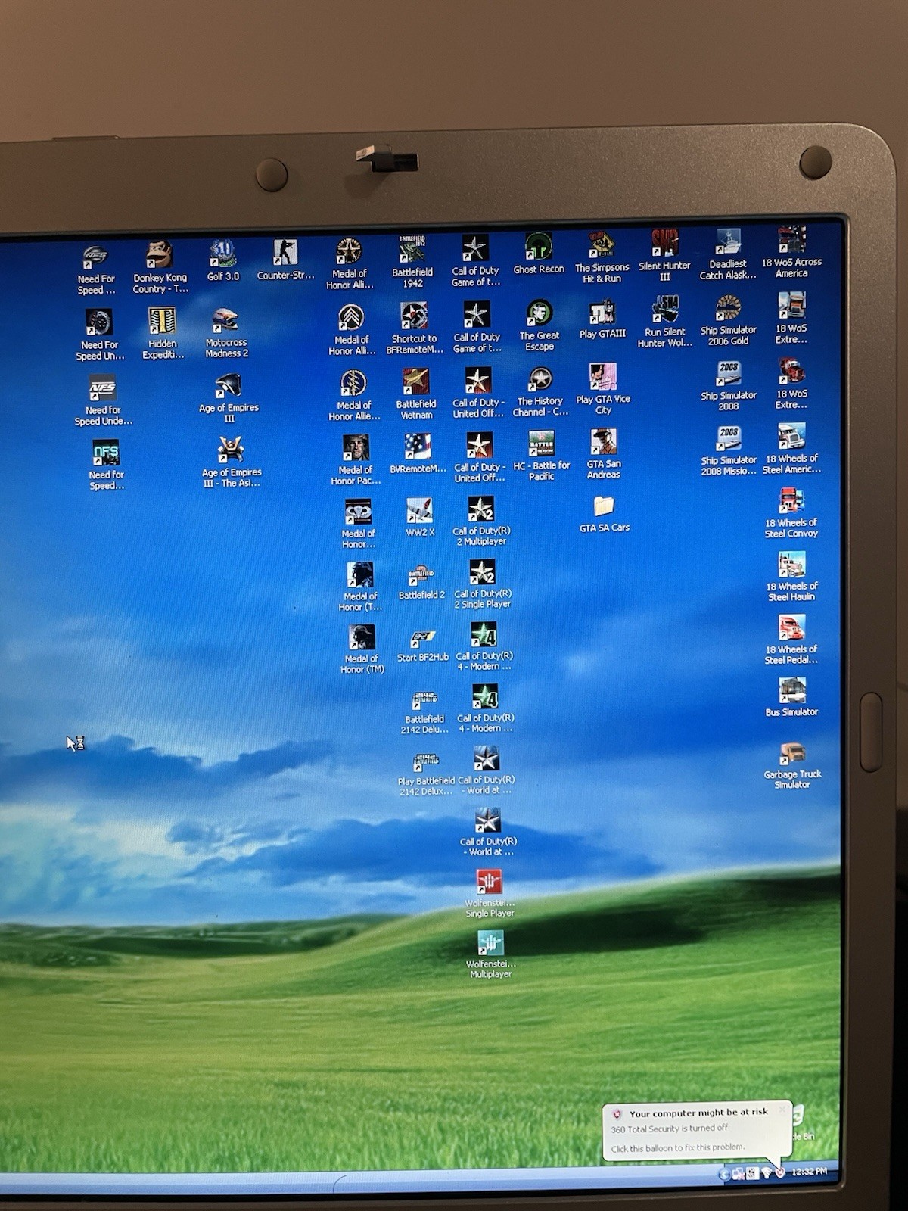The height and width of the screenshot is (1211, 908).
Task: Click the 'Your computer might be at risk' balloon
Action: tap(697, 1129)
